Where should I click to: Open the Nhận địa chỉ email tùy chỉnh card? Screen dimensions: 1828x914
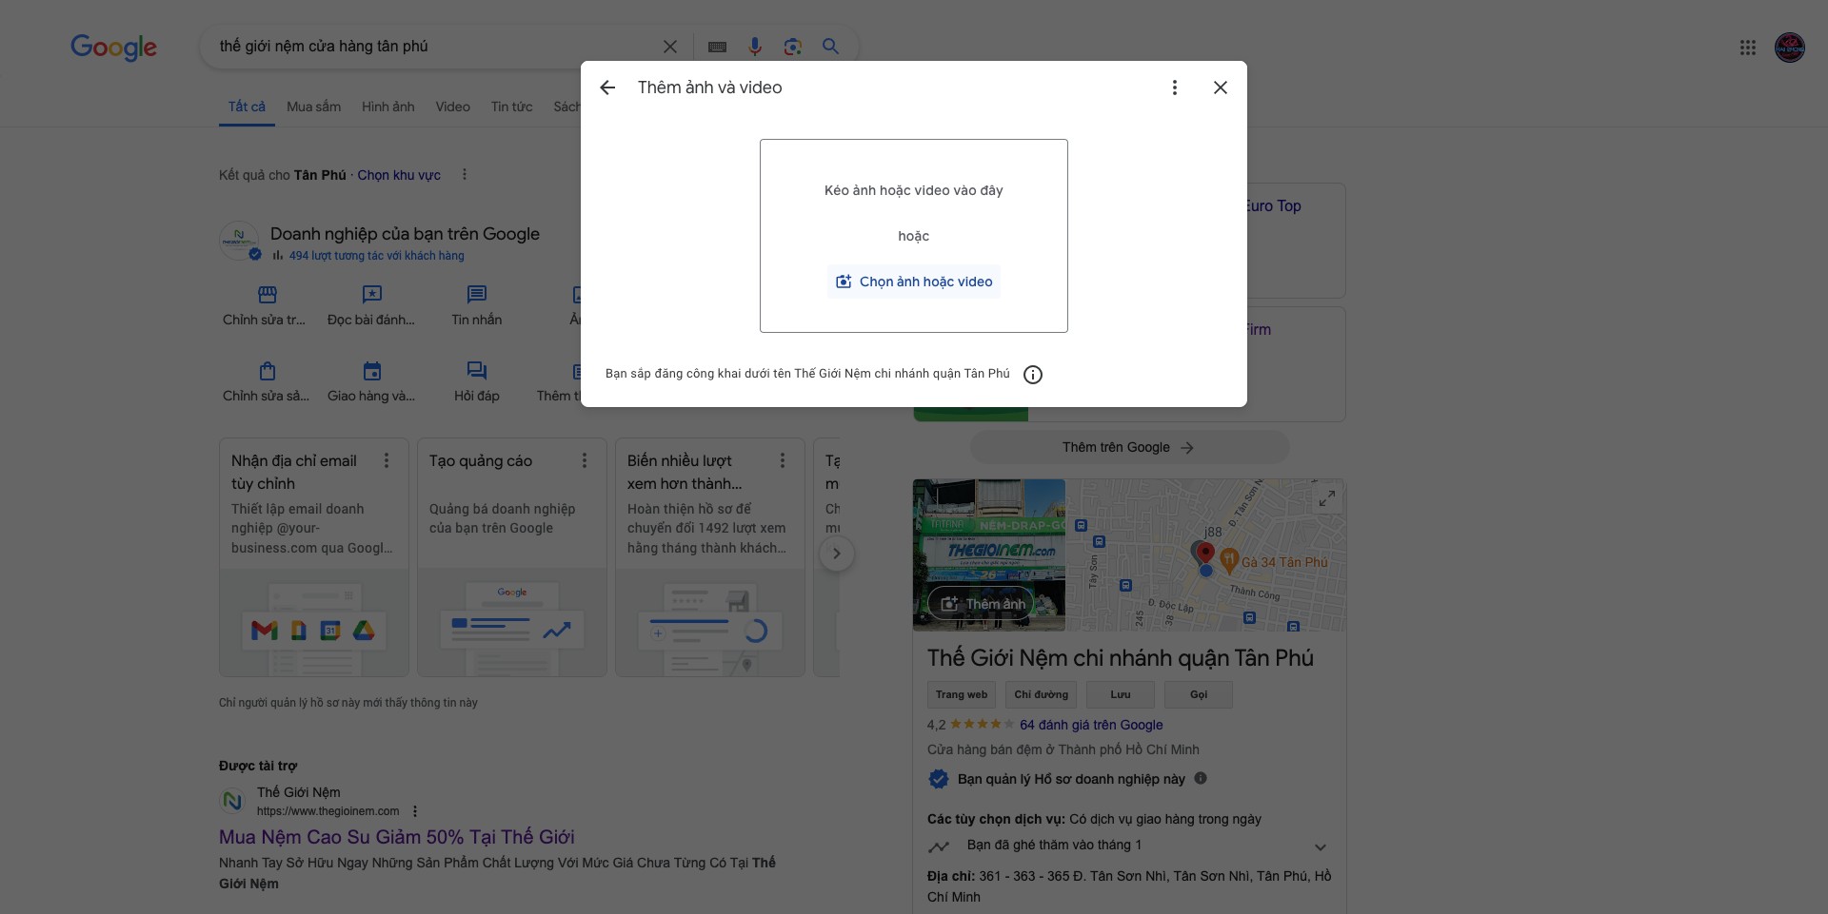(x=314, y=557)
